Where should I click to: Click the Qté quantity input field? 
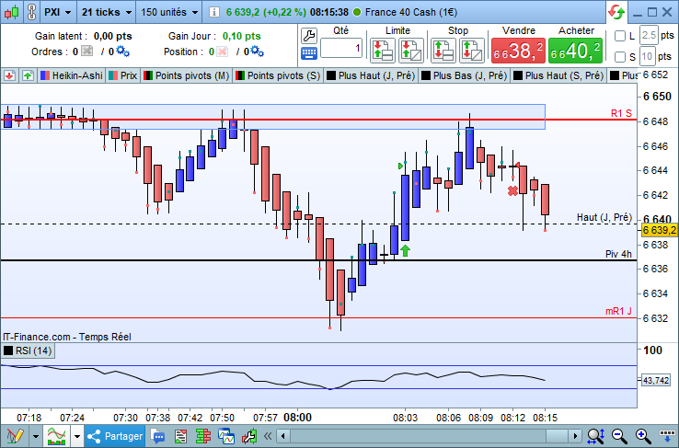(x=341, y=48)
